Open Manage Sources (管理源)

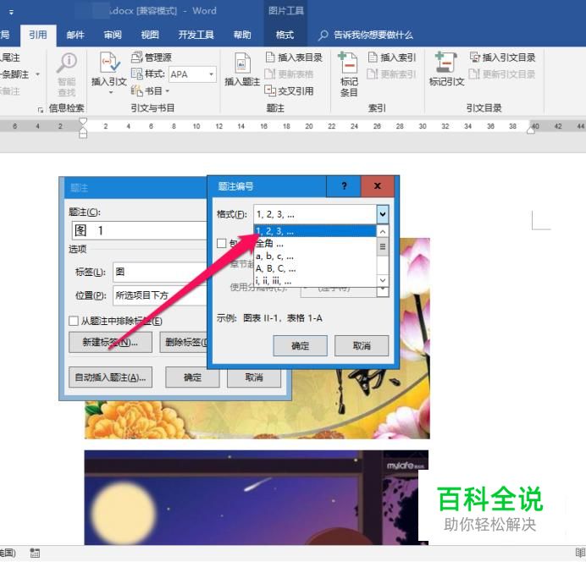152,58
